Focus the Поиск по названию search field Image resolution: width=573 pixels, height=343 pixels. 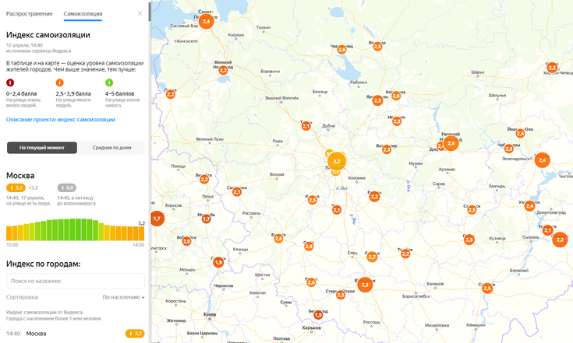(x=76, y=281)
